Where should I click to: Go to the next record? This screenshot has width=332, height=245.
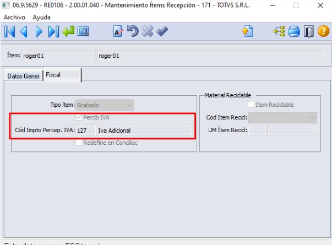click(x=39, y=31)
